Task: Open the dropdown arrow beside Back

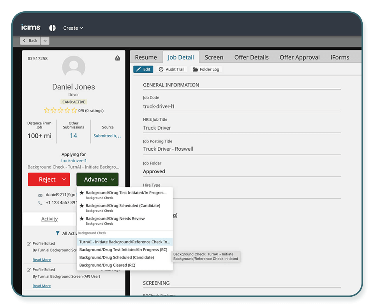Action: click(x=45, y=40)
